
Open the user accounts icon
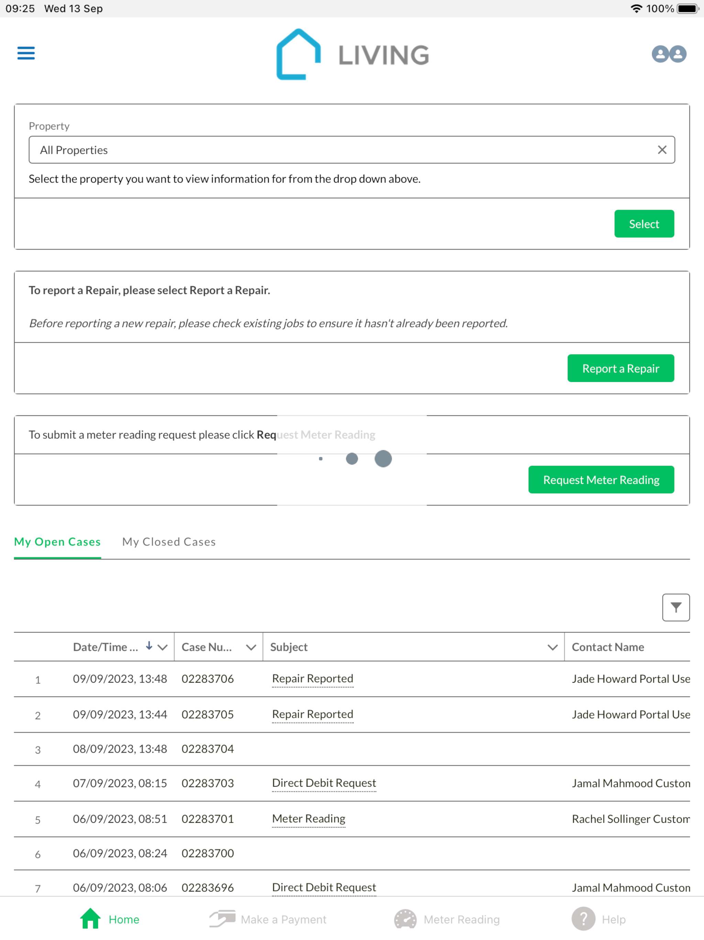point(669,54)
